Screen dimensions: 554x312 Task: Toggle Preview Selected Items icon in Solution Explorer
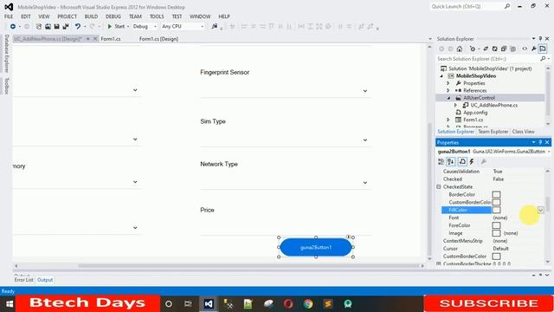(x=543, y=49)
